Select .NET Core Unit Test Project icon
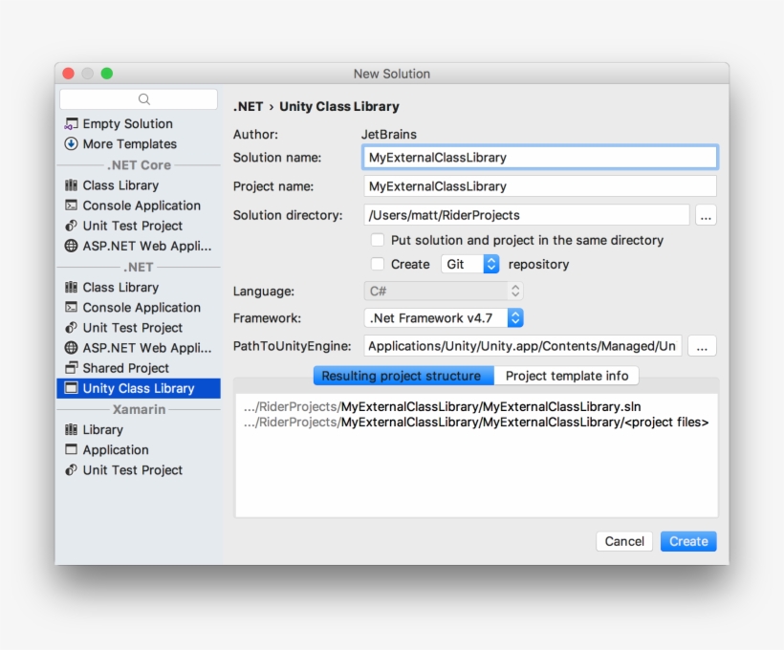This screenshot has width=784, height=650. [72, 226]
